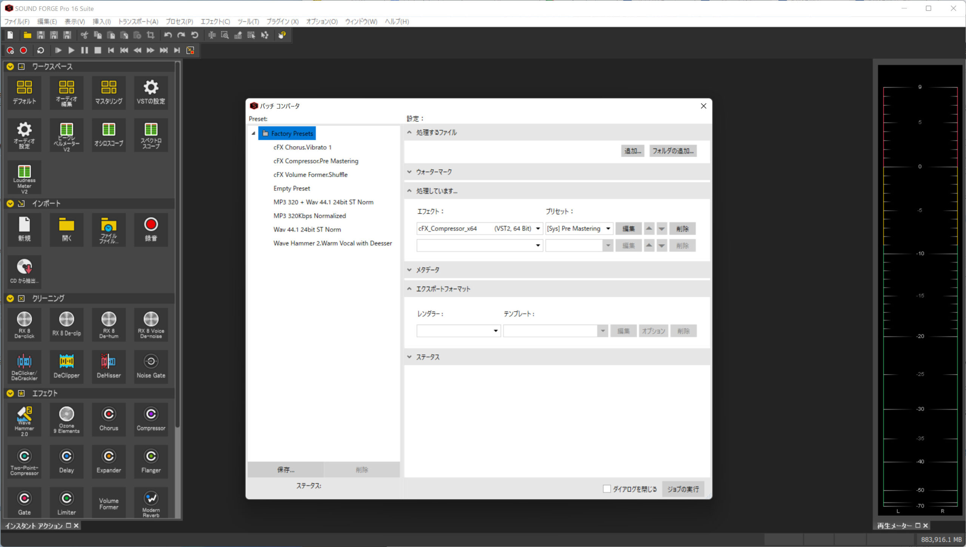Screen dimensions: 966x547
Task: Launch Wave Hammer 2.0 effect
Action: pos(24,420)
